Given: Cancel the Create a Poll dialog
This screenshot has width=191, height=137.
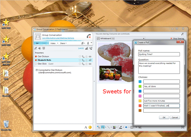Looking at the screenshot, I should (175, 117).
